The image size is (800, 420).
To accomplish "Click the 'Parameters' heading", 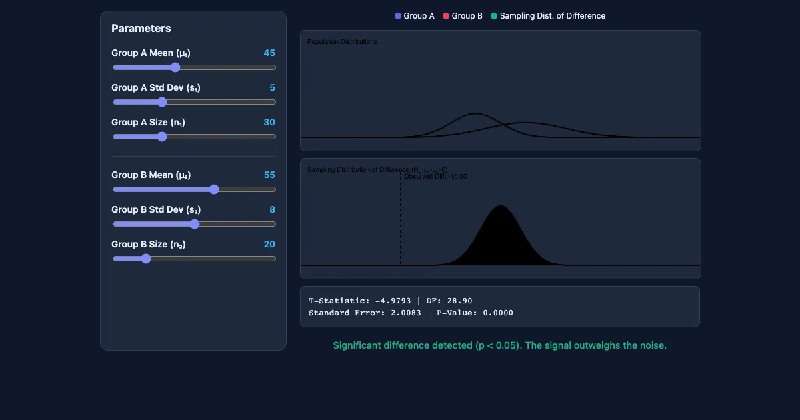I will pyautogui.click(x=141, y=28).
